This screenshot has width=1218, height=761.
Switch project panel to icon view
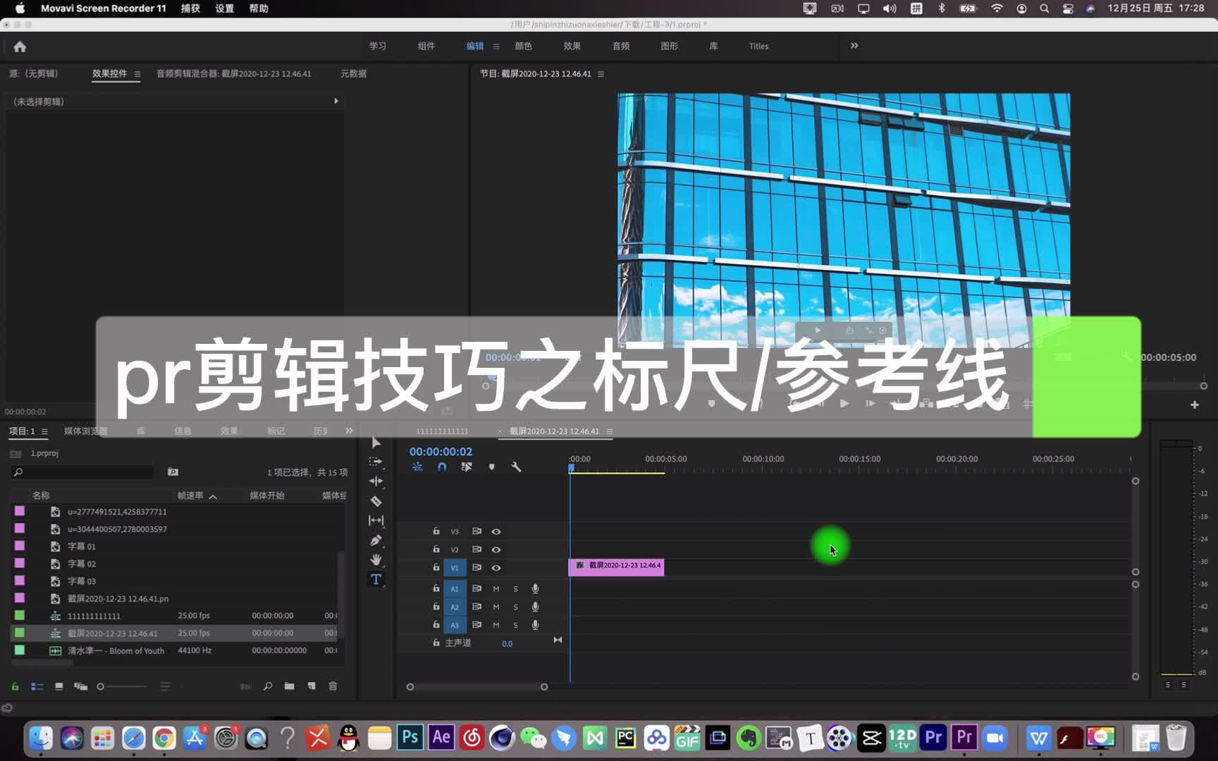pyautogui.click(x=59, y=686)
